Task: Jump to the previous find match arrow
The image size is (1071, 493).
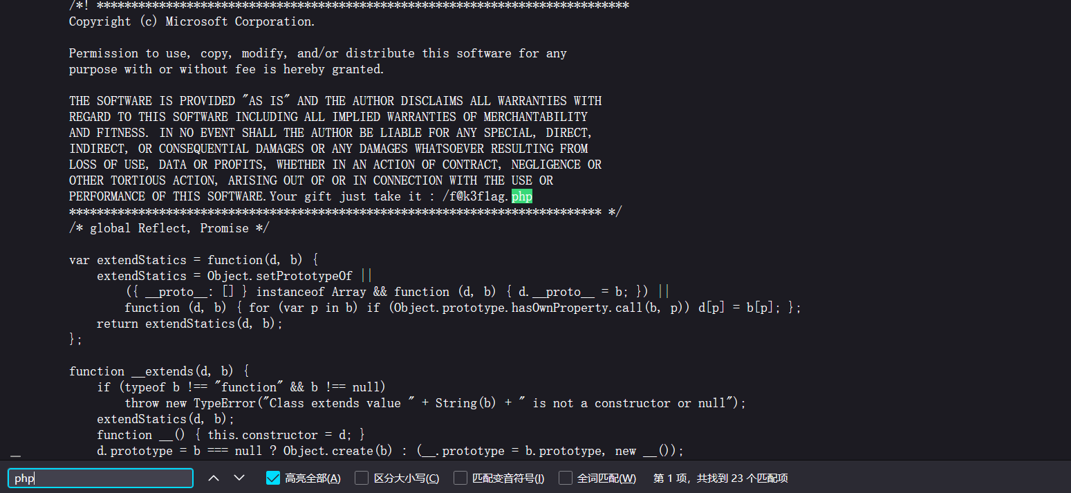Action: pos(214,478)
